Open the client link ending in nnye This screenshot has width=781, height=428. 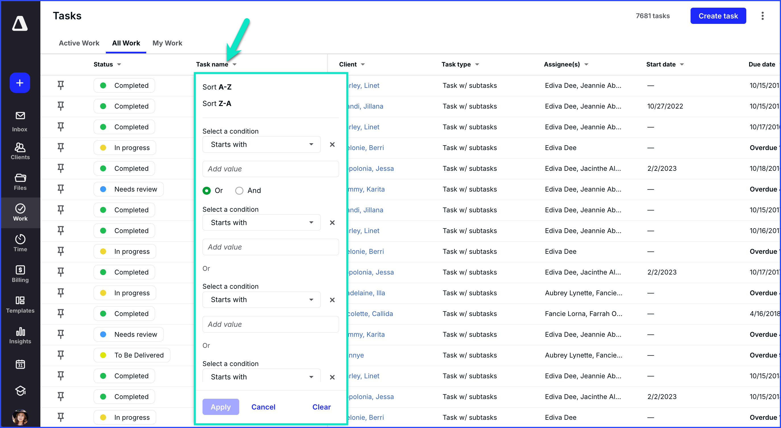click(356, 355)
